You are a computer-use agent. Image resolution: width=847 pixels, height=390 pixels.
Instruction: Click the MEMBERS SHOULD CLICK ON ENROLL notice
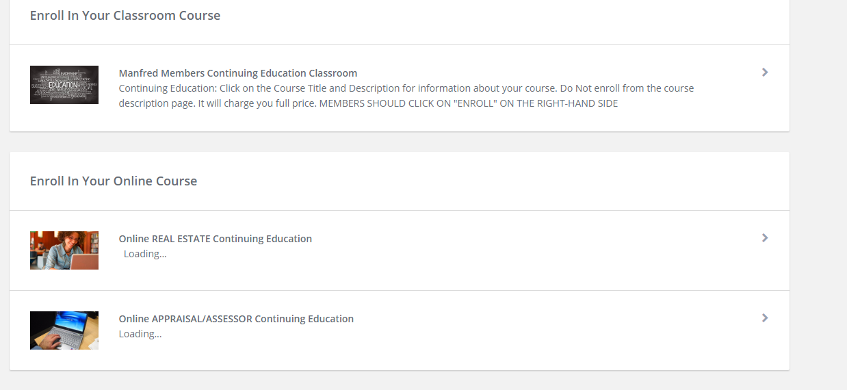click(x=469, y=103)
